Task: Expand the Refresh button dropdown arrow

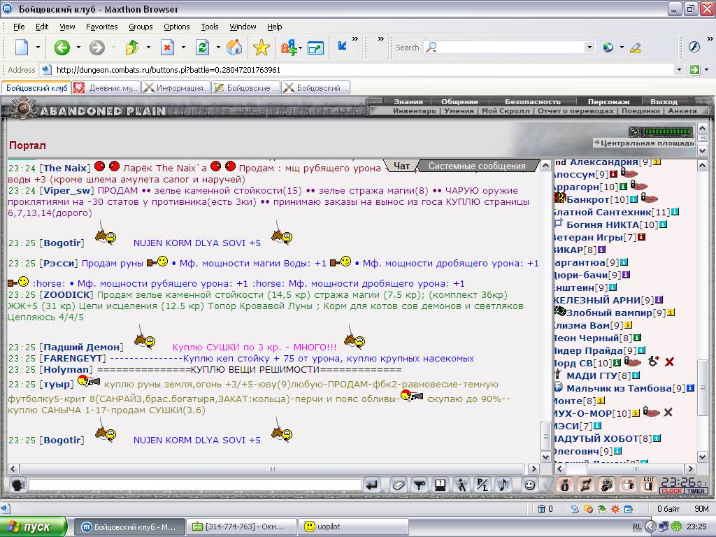Action: pos(218,47)
